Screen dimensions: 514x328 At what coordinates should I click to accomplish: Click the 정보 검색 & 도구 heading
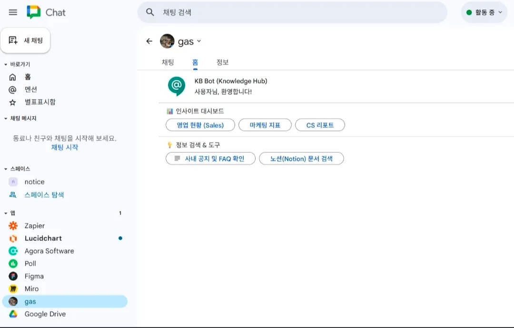point(198,145)
